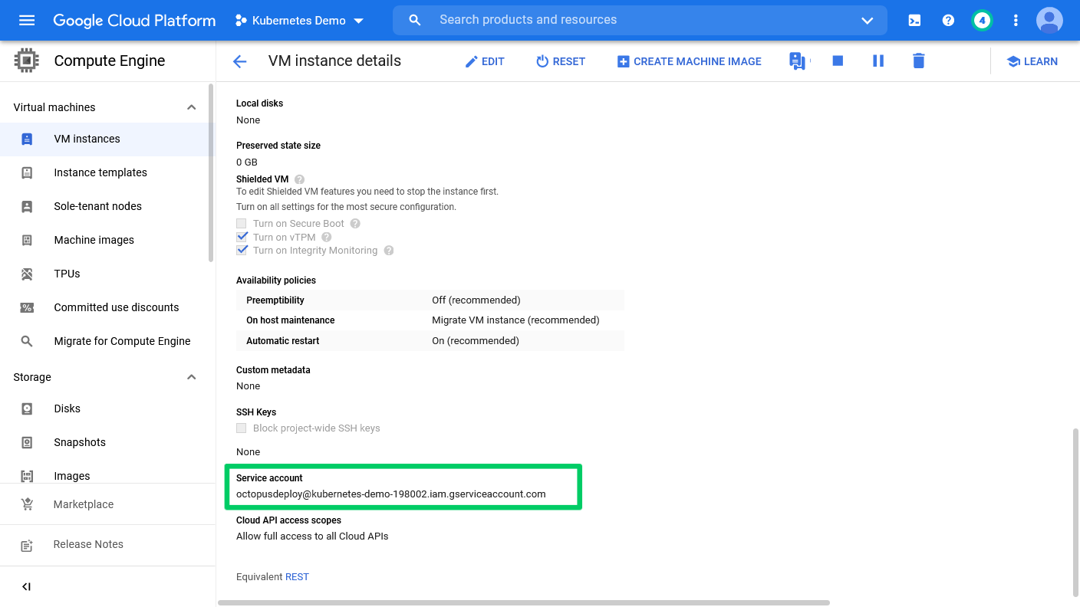
Task: Open the user account avatar
Action: [x=1049, y=21]
